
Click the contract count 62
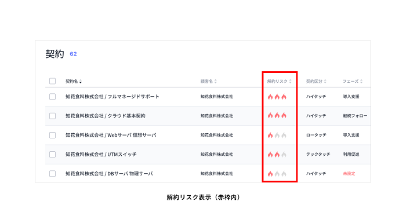73,54
